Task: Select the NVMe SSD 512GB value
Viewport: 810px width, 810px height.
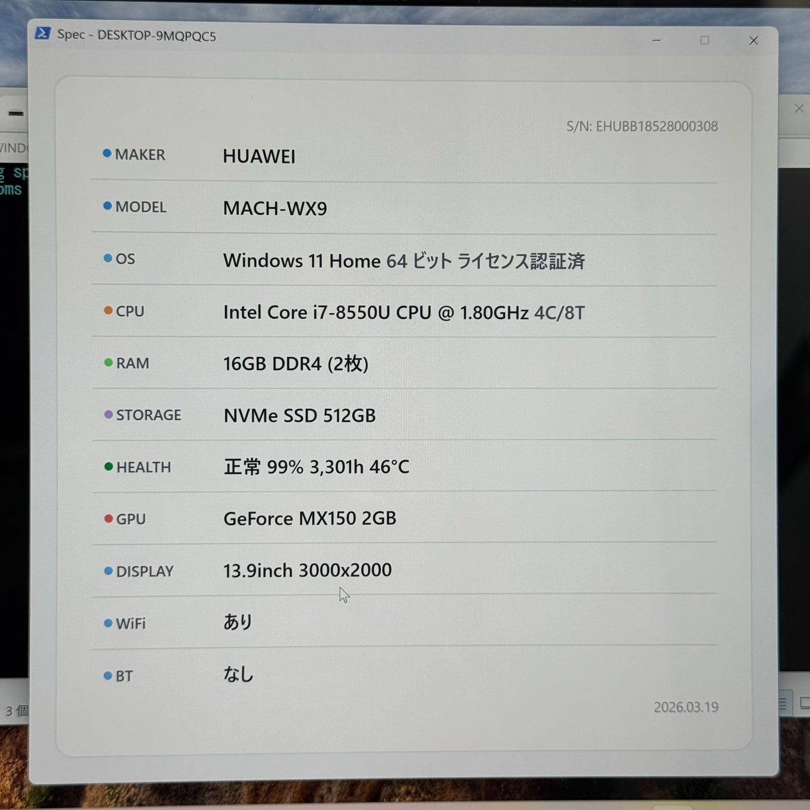Action: point(299,415)
